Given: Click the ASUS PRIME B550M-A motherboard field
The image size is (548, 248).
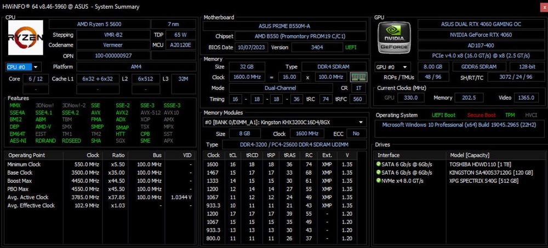Looking at the screenshot, I should point(284,26).
